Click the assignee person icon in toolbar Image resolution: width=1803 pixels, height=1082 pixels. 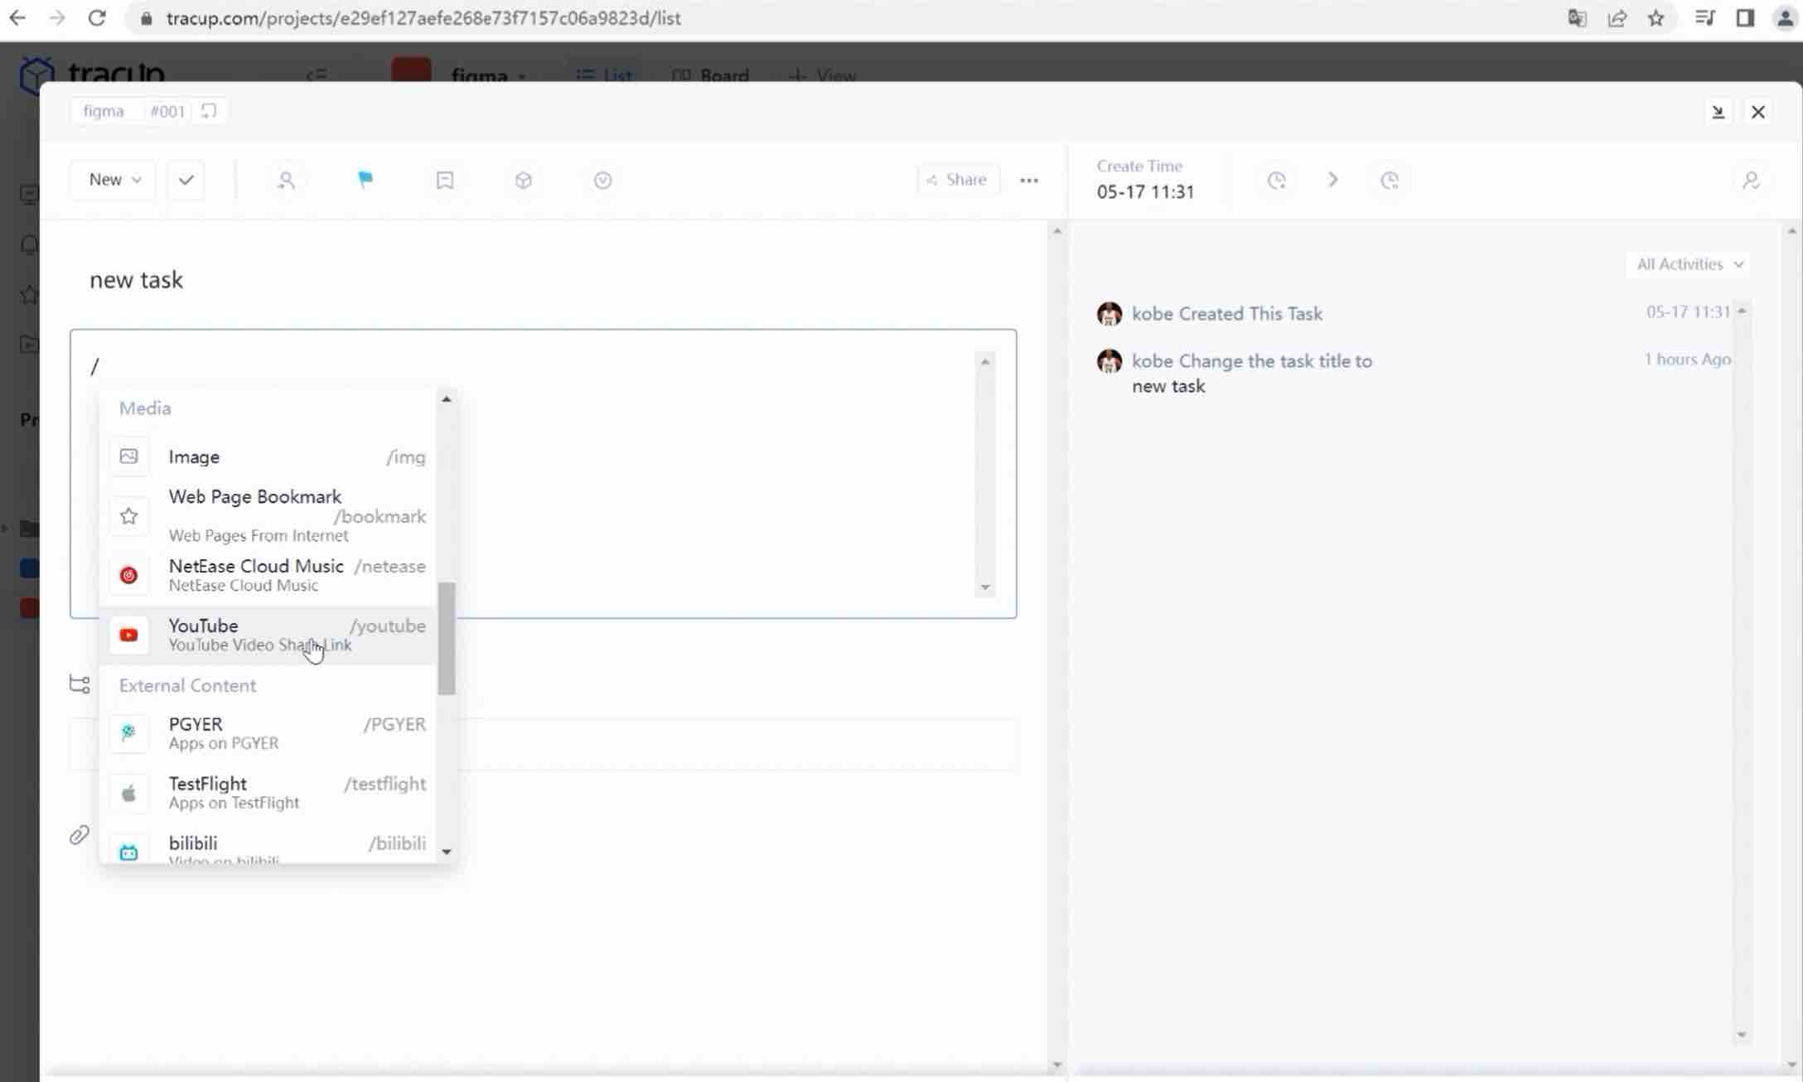(286, 180)
